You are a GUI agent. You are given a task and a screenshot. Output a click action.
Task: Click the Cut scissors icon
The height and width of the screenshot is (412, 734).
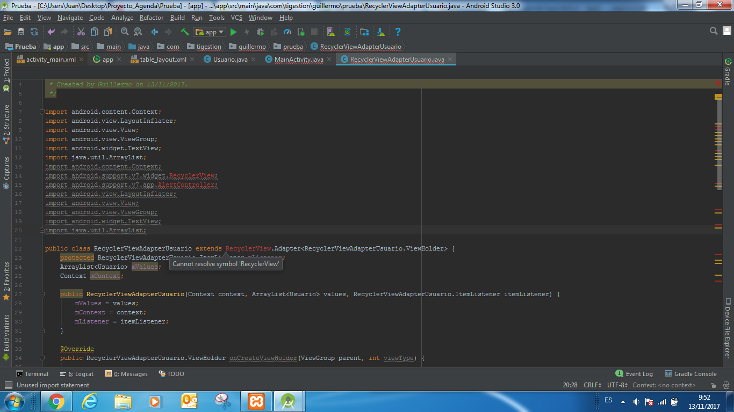(81, 32)
